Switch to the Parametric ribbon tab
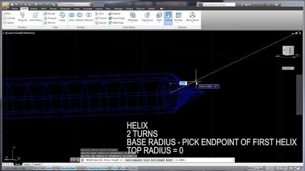305x171 pixels. [65, 9]
